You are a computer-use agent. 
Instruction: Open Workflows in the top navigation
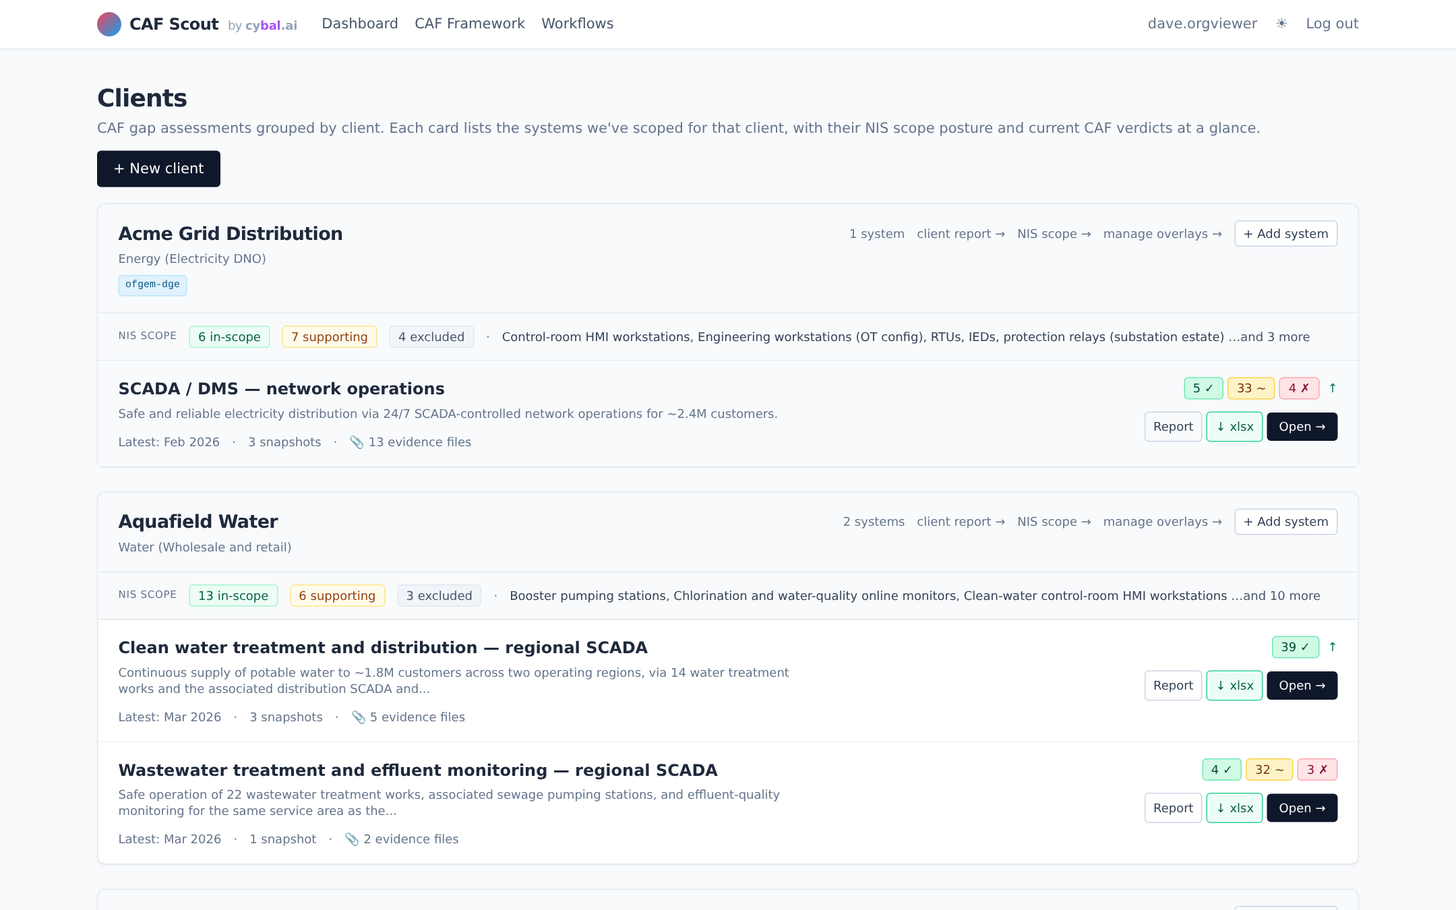point(578,24)
